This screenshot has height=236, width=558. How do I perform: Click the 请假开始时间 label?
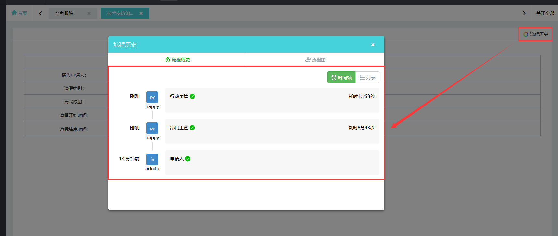pos(74,115)
